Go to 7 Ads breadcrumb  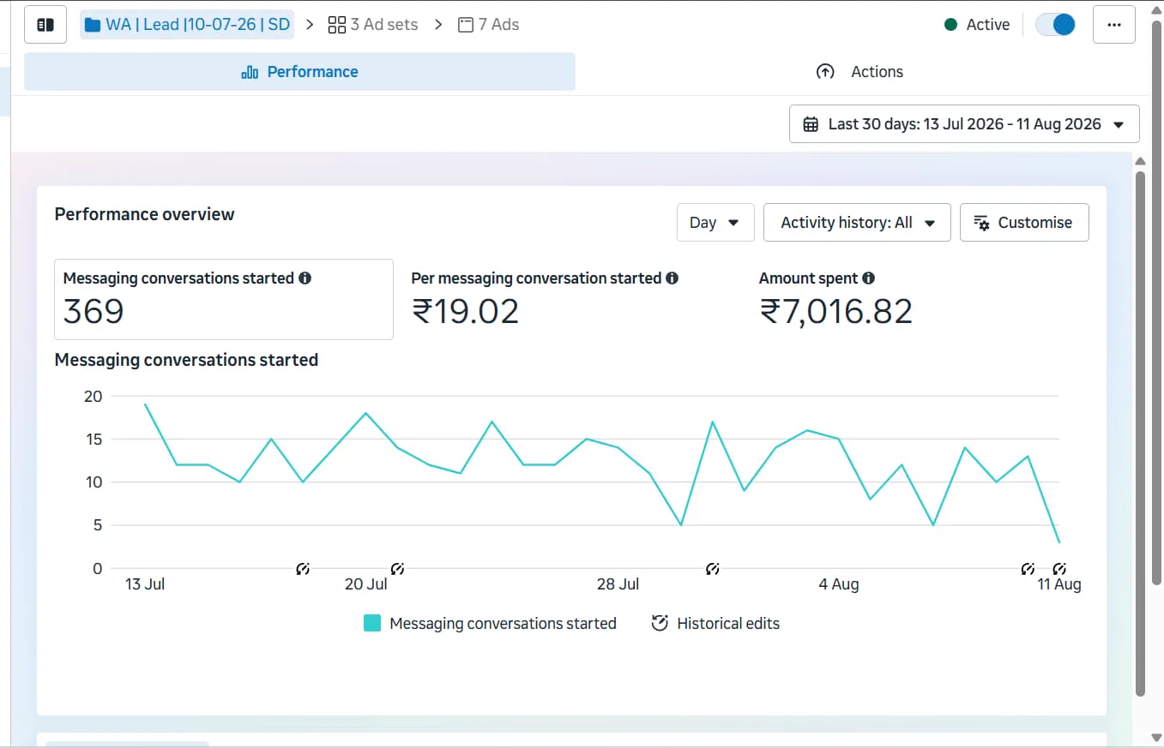(x=489, y=25)
